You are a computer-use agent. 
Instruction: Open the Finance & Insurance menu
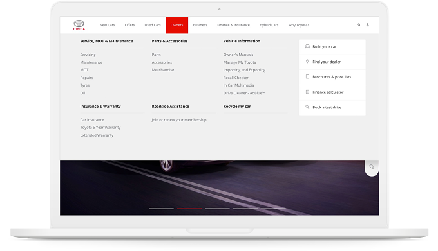pyautogui.click(x=234, y=25)
